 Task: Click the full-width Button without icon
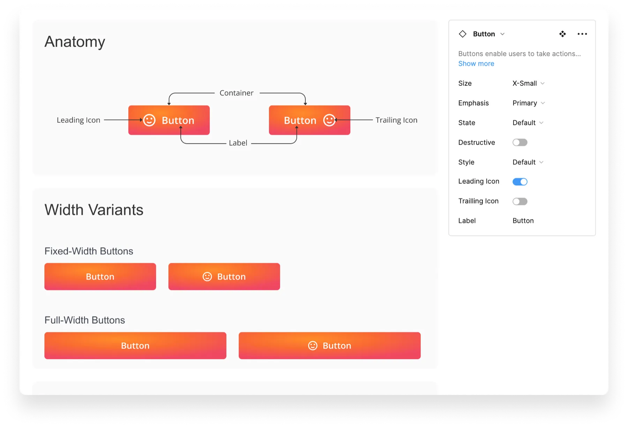click(x=135, y=346)
